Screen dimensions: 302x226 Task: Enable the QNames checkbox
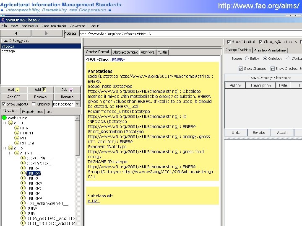(34, 104)
